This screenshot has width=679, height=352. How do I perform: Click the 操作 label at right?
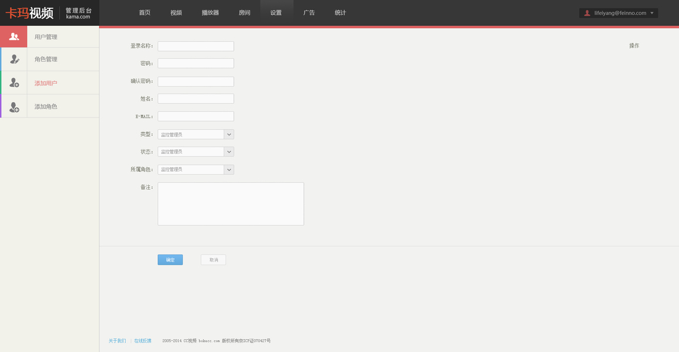click(634, 45)
